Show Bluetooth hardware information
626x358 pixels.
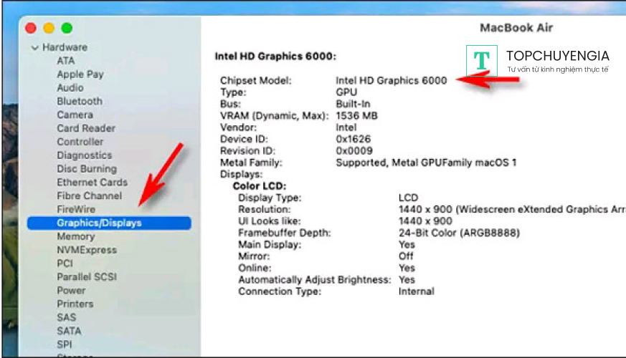click(x=80, y=102)
